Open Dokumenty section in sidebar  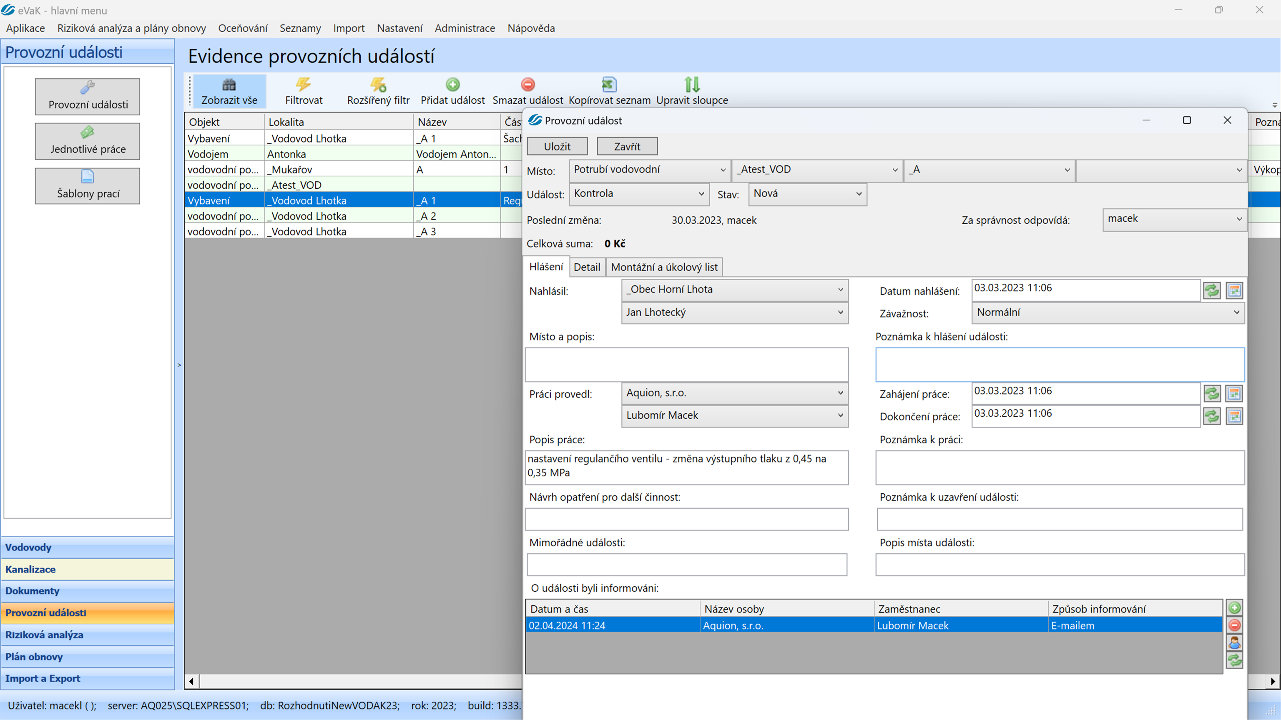[88, 591]
